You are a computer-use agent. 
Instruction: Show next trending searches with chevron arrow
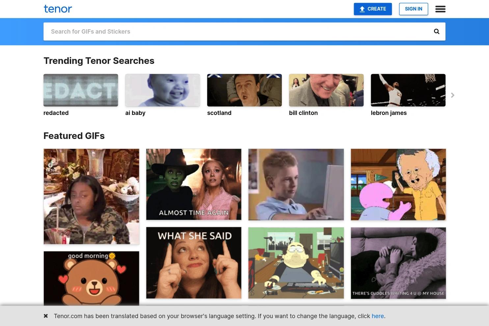pos(453,95)
